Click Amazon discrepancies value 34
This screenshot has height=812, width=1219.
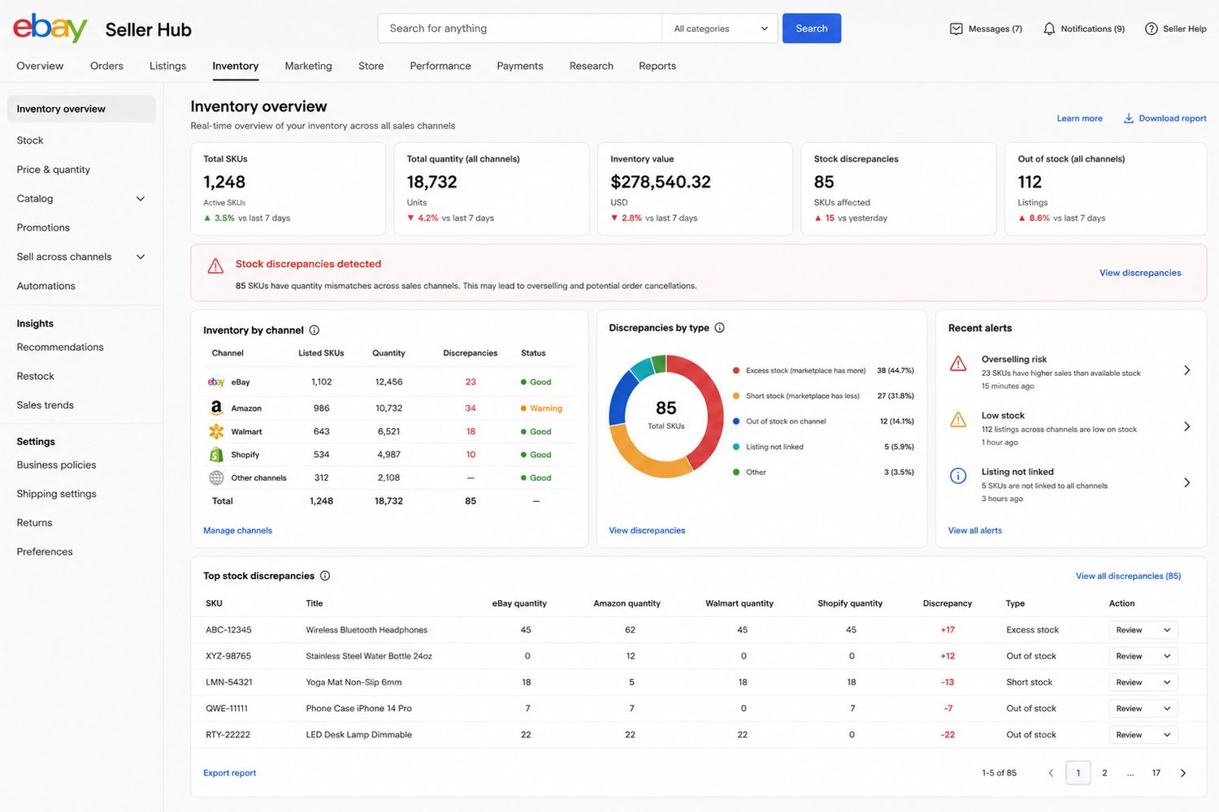click(471, 408)
